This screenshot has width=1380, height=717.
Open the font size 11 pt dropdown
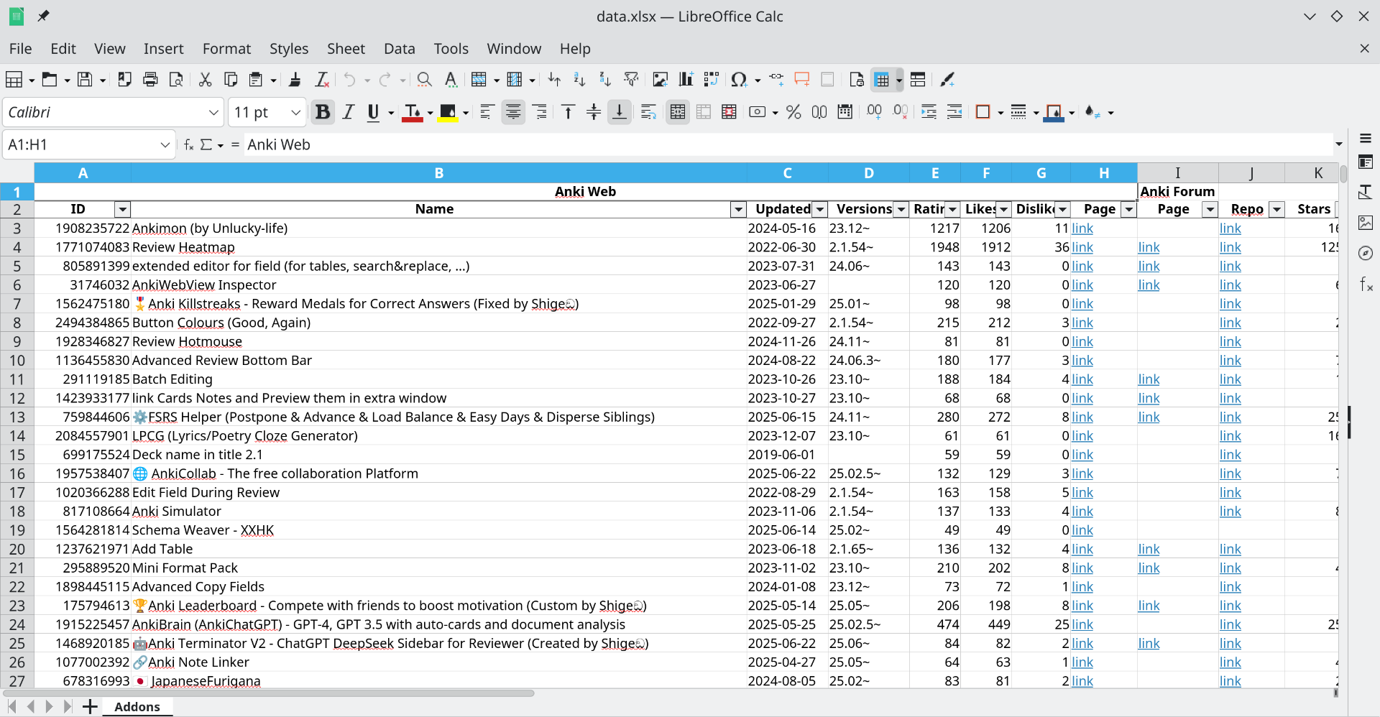tap(295, 112)
